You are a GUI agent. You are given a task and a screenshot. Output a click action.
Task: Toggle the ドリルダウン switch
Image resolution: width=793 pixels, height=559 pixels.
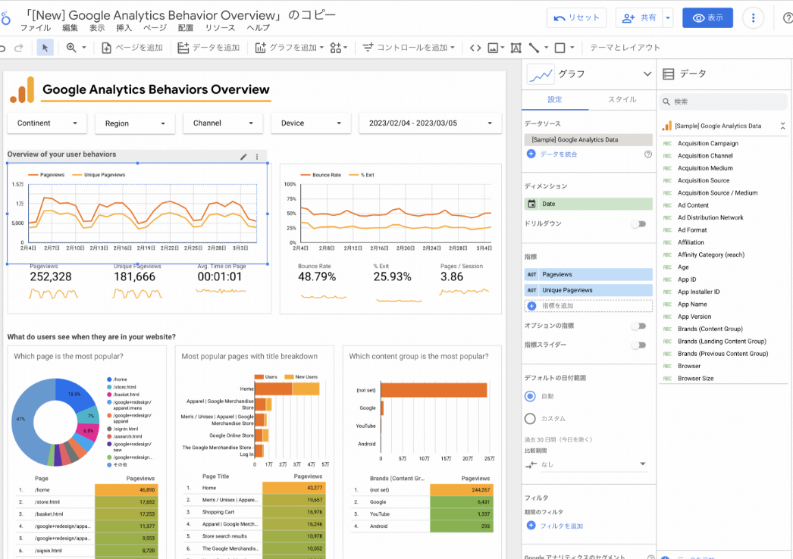click(x=639, y=224)
